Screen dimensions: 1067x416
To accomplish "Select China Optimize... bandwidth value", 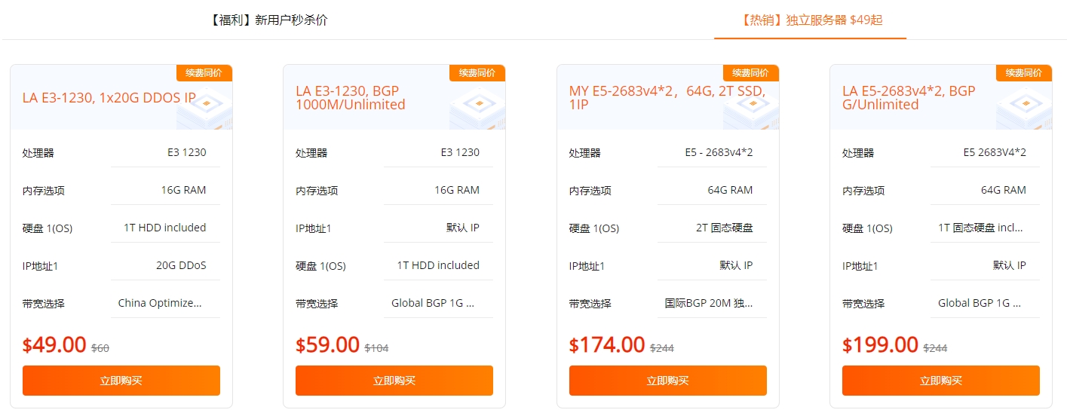I will (x=160, y=303).
